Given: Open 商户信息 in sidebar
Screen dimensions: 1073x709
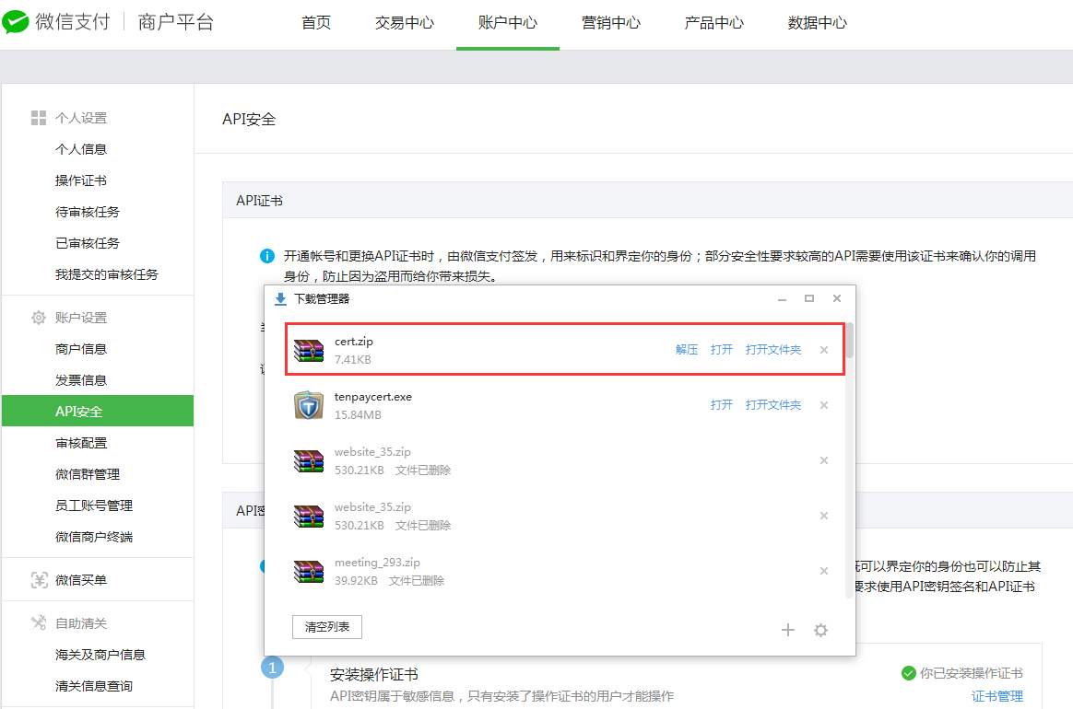Looking at the screenshot, I should (81, 349).
